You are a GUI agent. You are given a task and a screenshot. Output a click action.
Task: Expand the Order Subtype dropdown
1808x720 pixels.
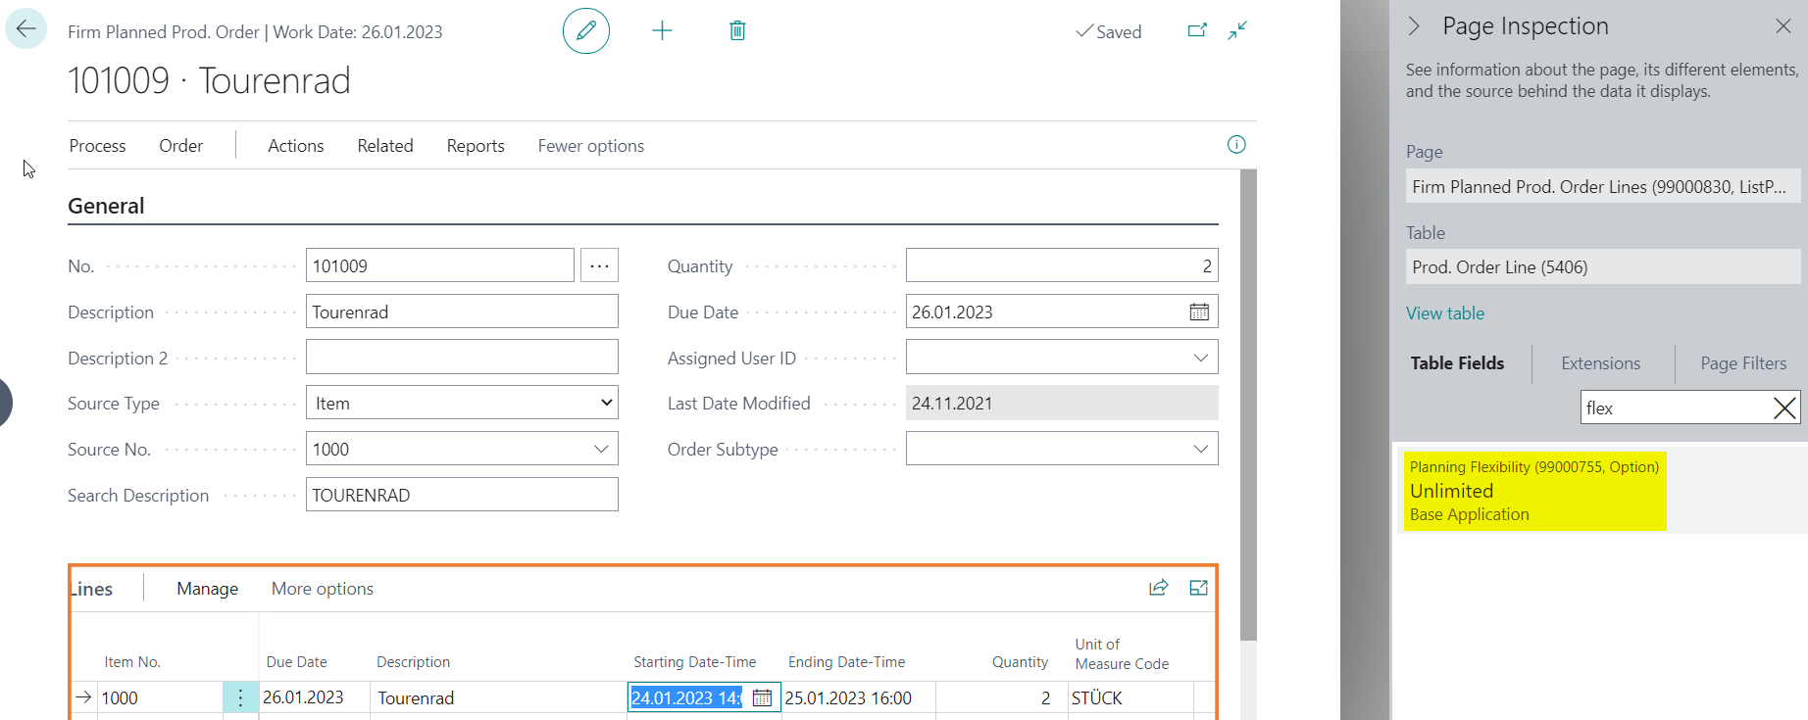pyautogui.click(x=1200, y=449)
